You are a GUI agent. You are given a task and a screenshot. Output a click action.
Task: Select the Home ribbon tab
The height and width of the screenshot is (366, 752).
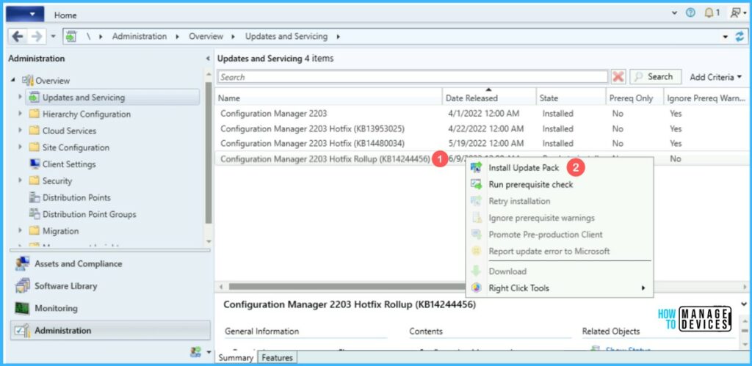coord(65,15)
